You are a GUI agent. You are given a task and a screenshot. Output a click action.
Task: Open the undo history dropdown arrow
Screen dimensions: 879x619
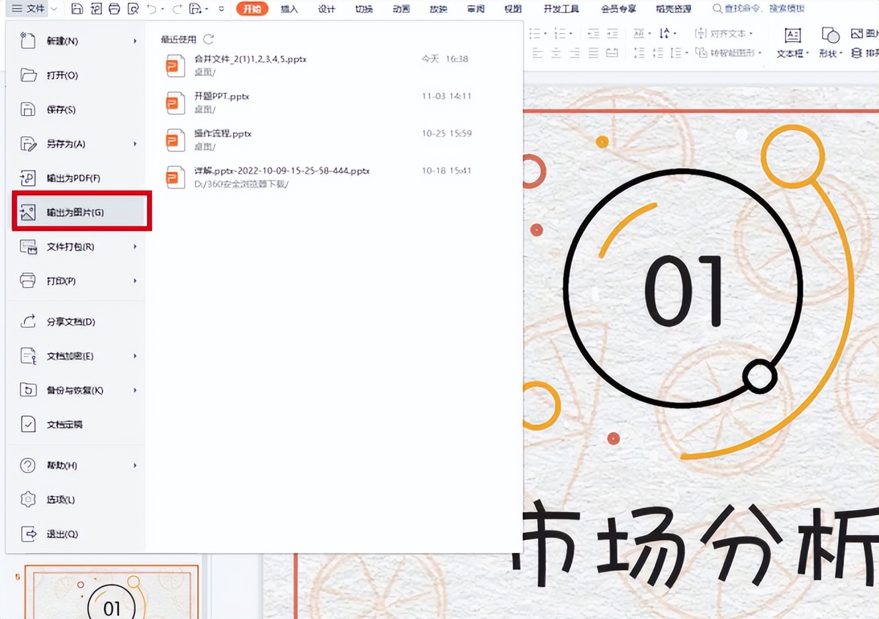click(x=163, y=9)
